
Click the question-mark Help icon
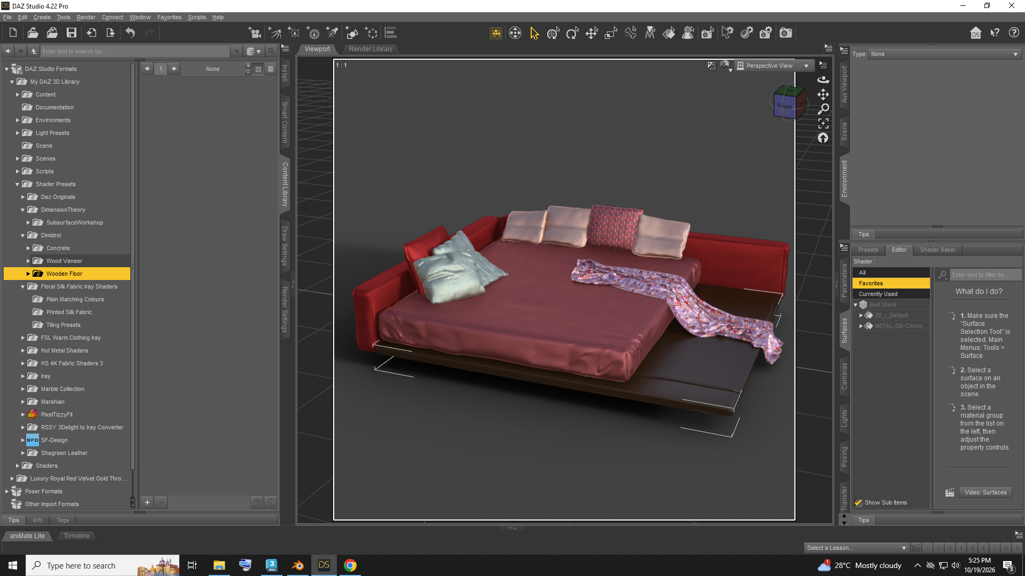coord(1014,33)
